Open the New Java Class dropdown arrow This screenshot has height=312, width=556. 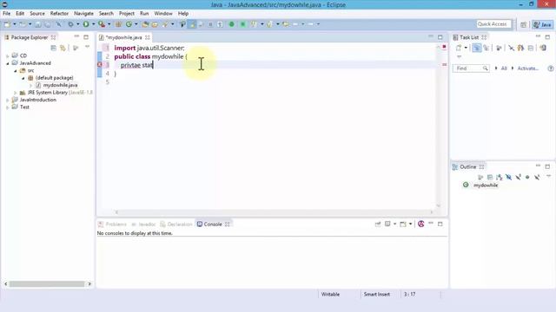[136, 24]
